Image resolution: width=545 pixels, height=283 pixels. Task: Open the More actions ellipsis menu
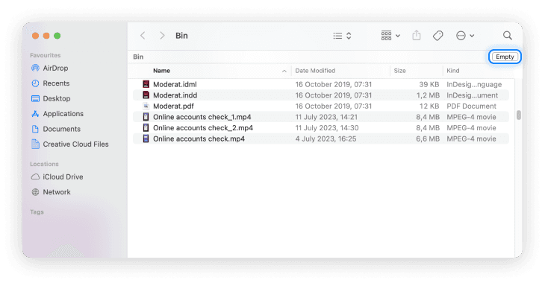pyautogui.click(x=464, y=36)
